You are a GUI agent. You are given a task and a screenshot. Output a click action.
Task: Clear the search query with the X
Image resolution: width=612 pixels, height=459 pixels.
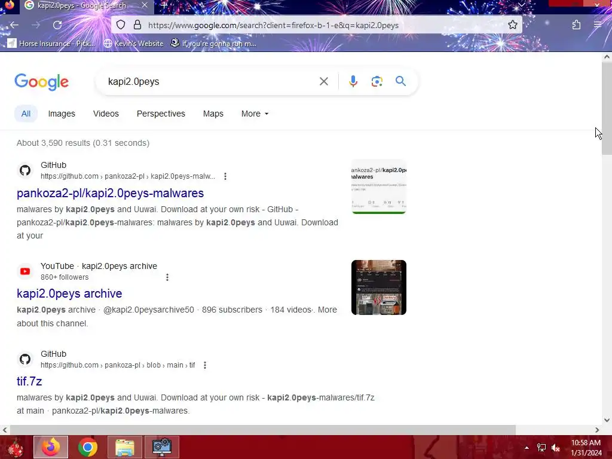tap(323, 81)
